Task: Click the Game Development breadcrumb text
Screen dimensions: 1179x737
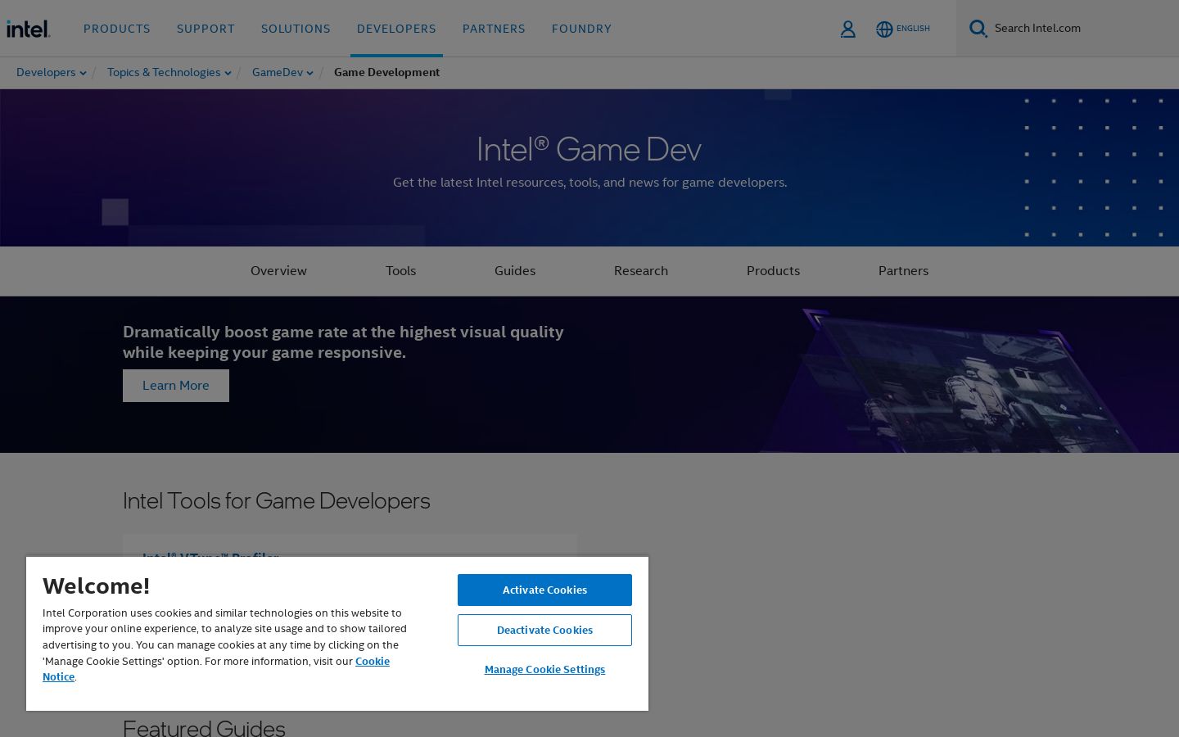Action: pyautogui.click(x=386, y=72)
